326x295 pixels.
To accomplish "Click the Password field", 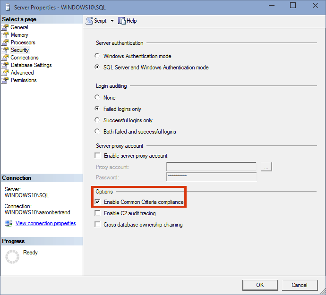I will pyautogui.click(x=212, y=177).
